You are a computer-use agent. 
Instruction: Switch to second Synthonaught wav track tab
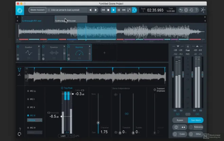[x=71, y=19]
